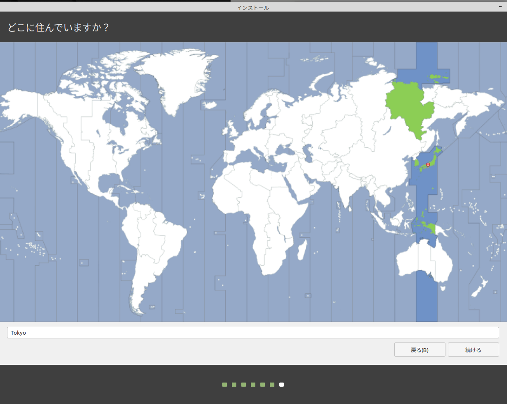Viewport: 507px width, 404px height.
Task: Click the minimize dash in title bar
Action: [500, 7]
